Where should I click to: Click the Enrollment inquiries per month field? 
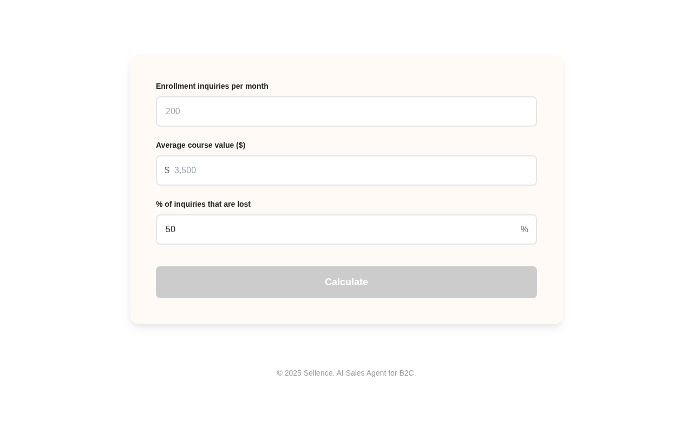click(346, 111)
